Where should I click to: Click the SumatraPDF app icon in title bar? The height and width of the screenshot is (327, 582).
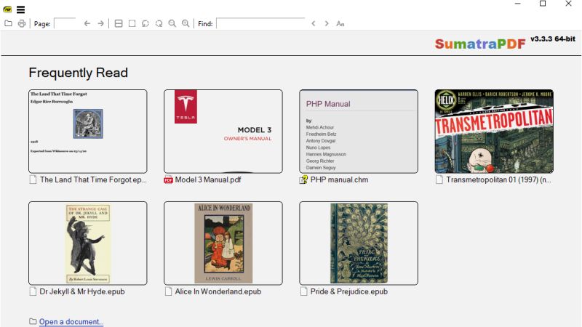click(7, 9)
